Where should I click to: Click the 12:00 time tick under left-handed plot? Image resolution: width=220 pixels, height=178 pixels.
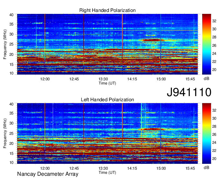(x=45, y=168)
